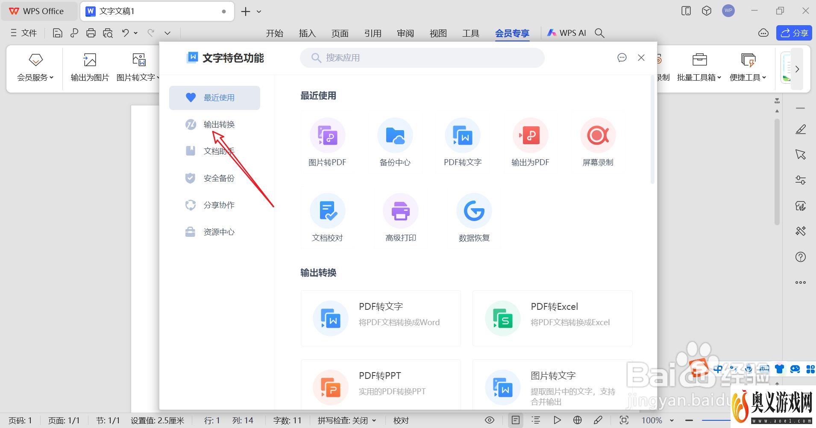Viewport: 816px width, 428px height.
Task: Open the 备份中心 icon
Action: pyautogui.click(x=395, y=136)
